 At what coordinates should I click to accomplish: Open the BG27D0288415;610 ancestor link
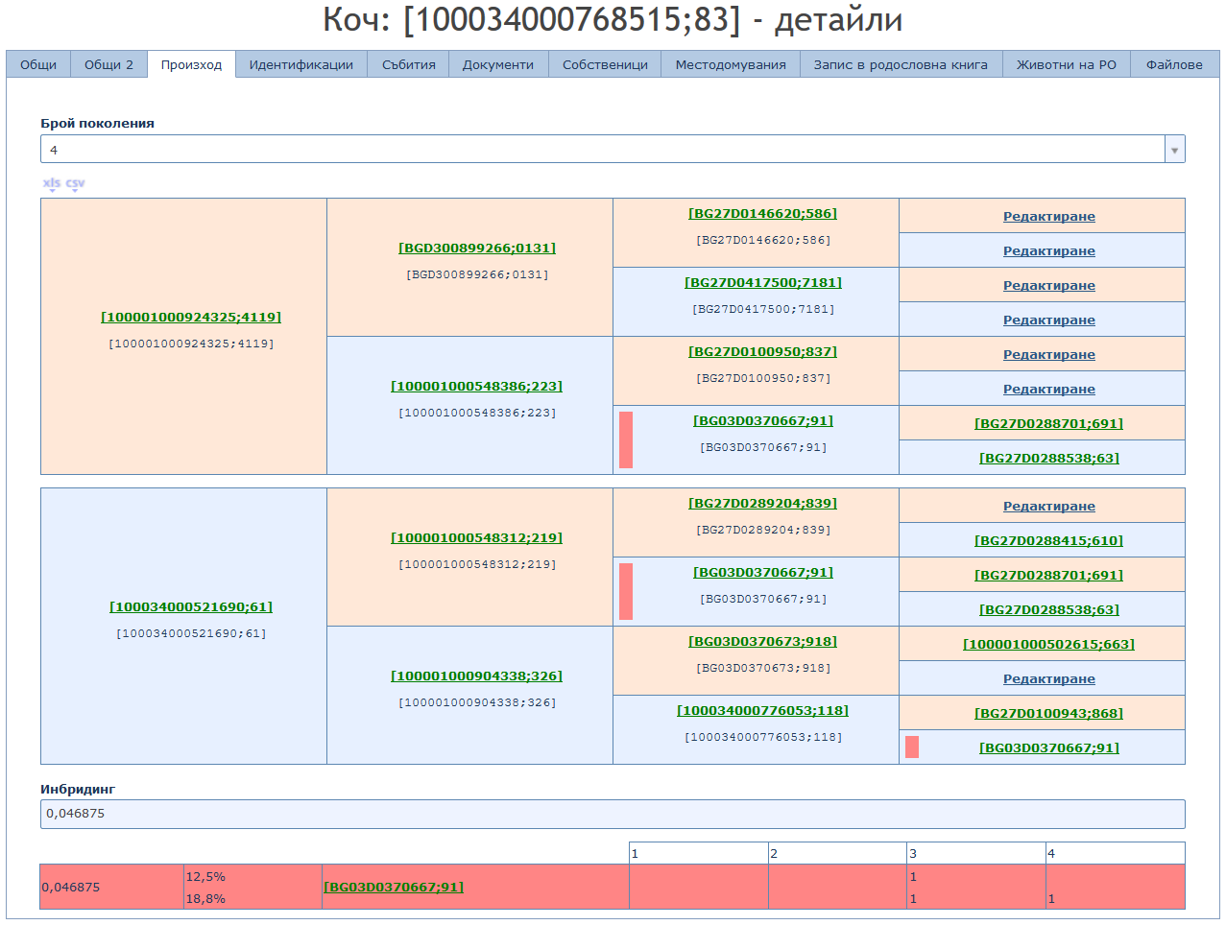click(1048, 541)
